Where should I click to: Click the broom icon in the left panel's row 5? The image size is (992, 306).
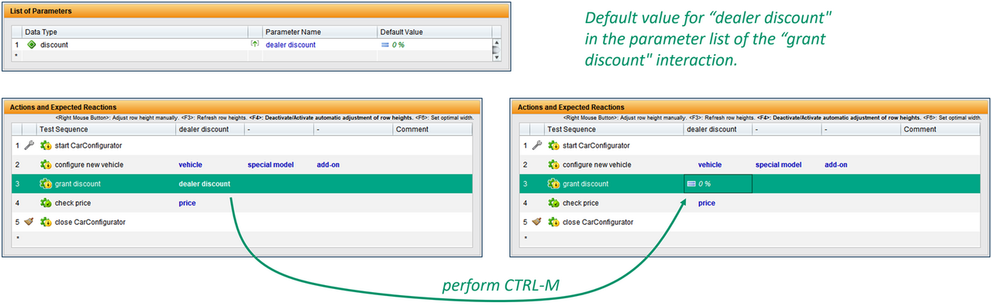pos(29,222)
